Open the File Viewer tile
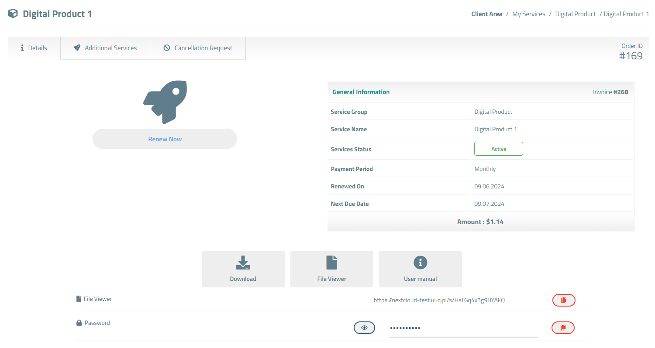 (x=332, y=269)
